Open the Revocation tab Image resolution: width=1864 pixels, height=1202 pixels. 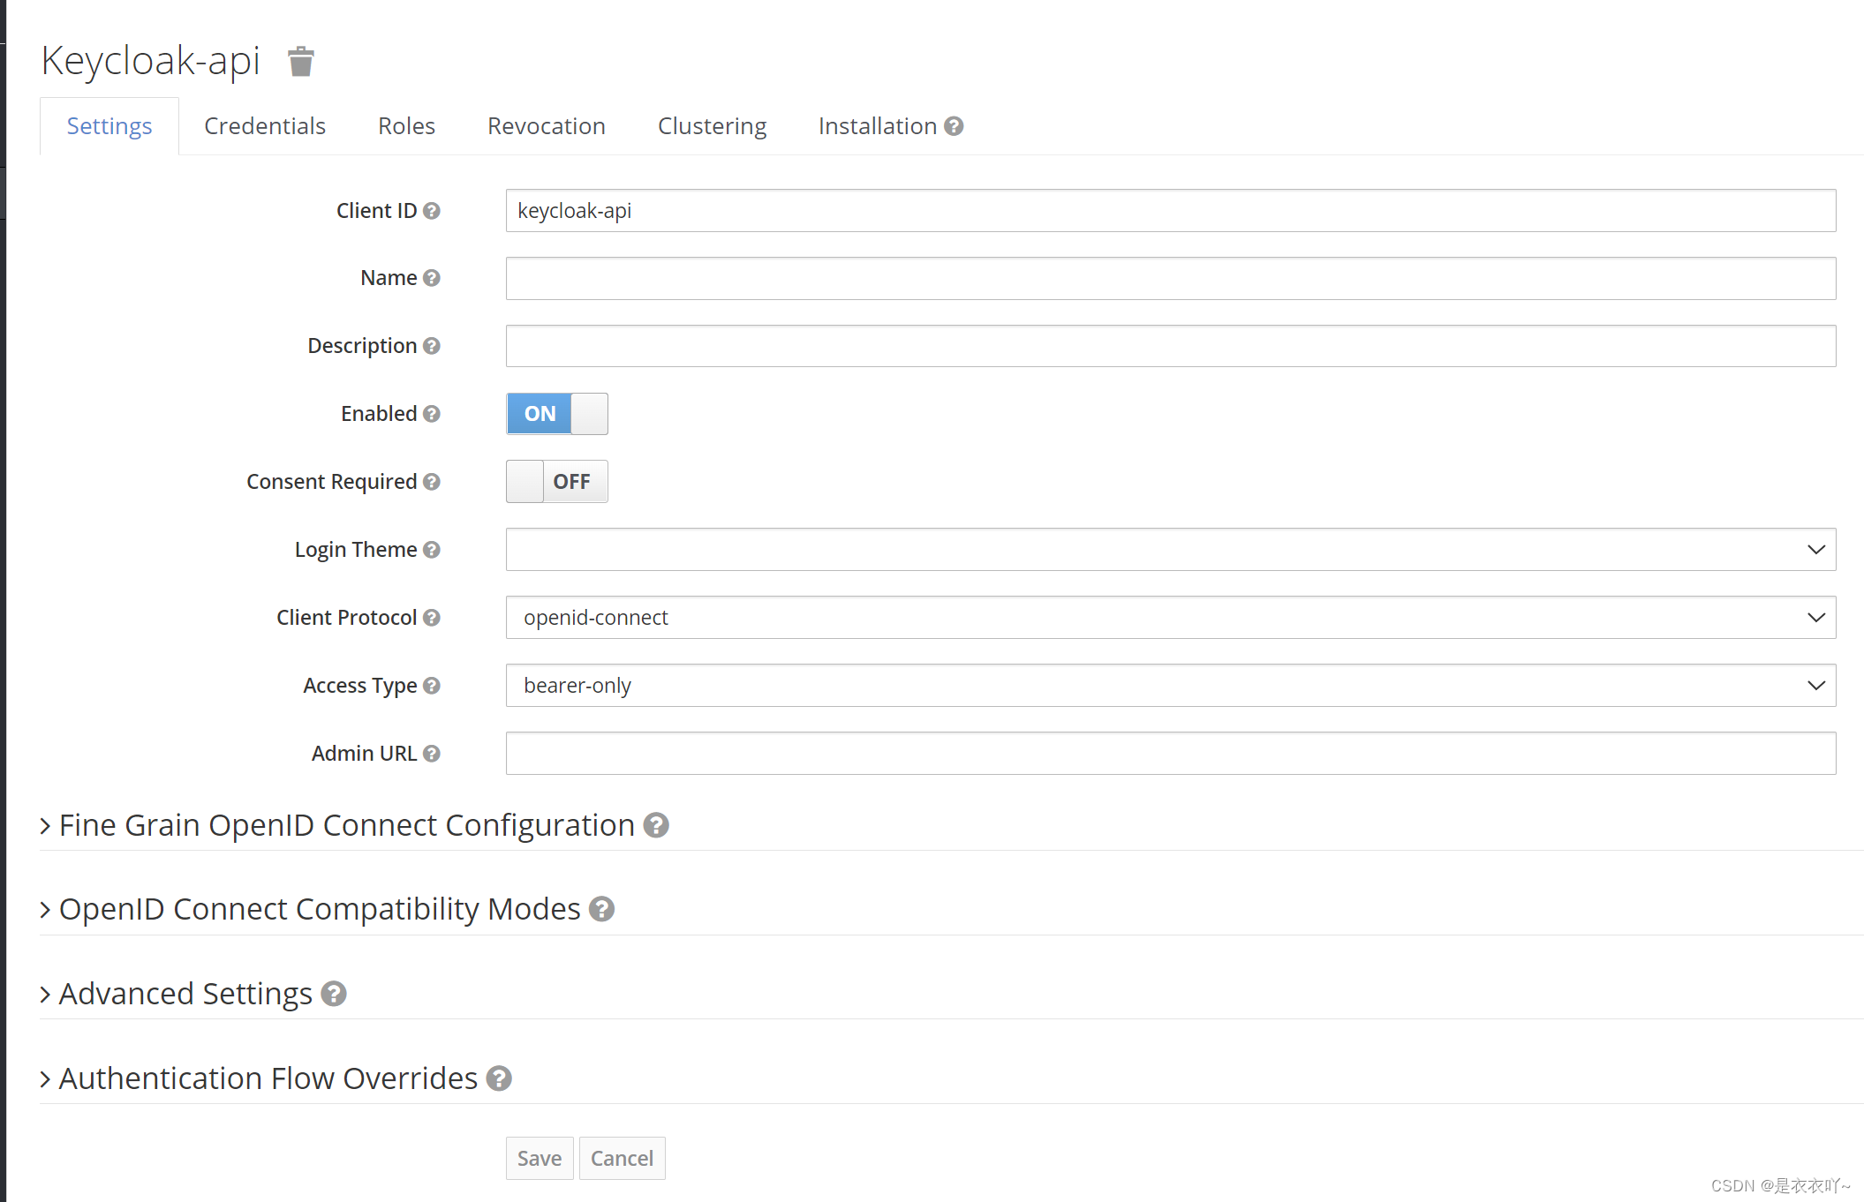point(546,126)
